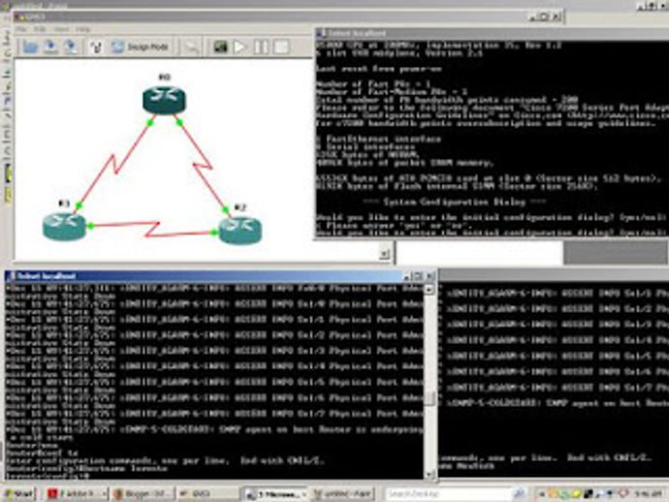Start all routers with play button
The image size is (669, 502).
pos(239,47)
